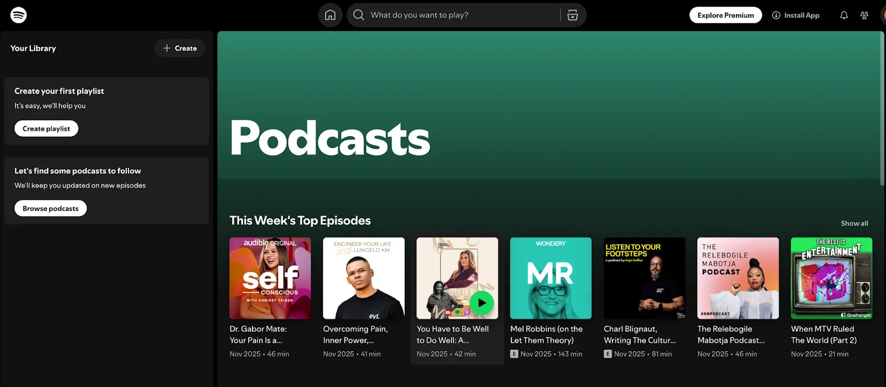Click You Have to Be Well title
This screenshot has height=387, width=886.
pyautogui.click(x=453, y=334)
